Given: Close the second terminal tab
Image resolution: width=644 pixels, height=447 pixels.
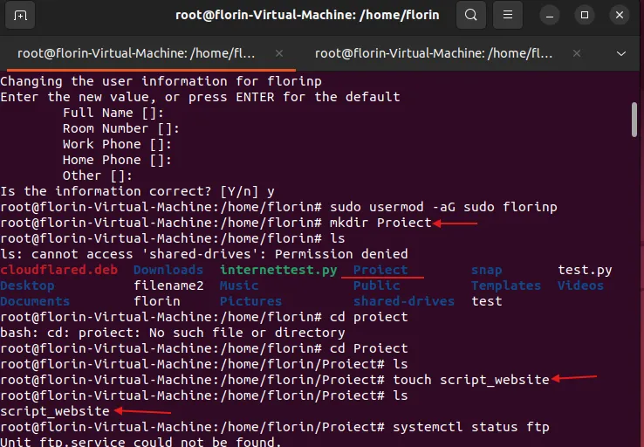Looking at the screenshot, I should pyautogui.click(x=573, y=53).
